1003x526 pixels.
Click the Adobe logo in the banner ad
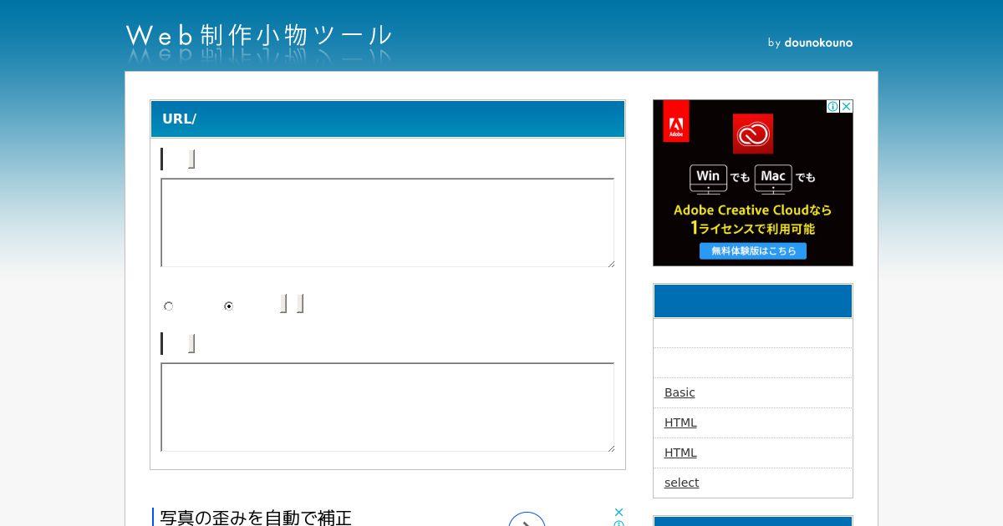676,121
